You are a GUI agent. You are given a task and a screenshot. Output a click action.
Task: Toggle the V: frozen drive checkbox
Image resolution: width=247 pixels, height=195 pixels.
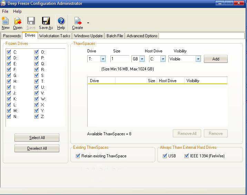tap(37, 93)
